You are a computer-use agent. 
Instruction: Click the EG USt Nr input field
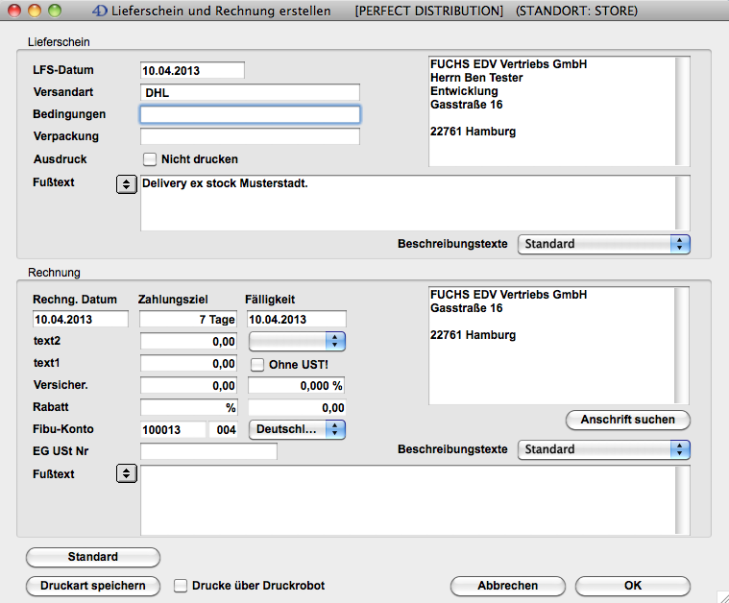[208, 452]
